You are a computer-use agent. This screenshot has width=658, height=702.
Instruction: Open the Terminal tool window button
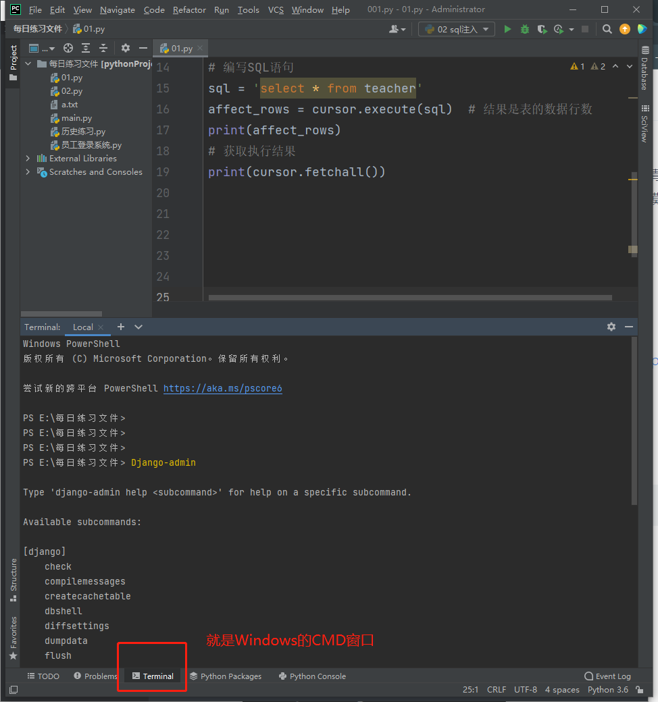click(153, 676)
